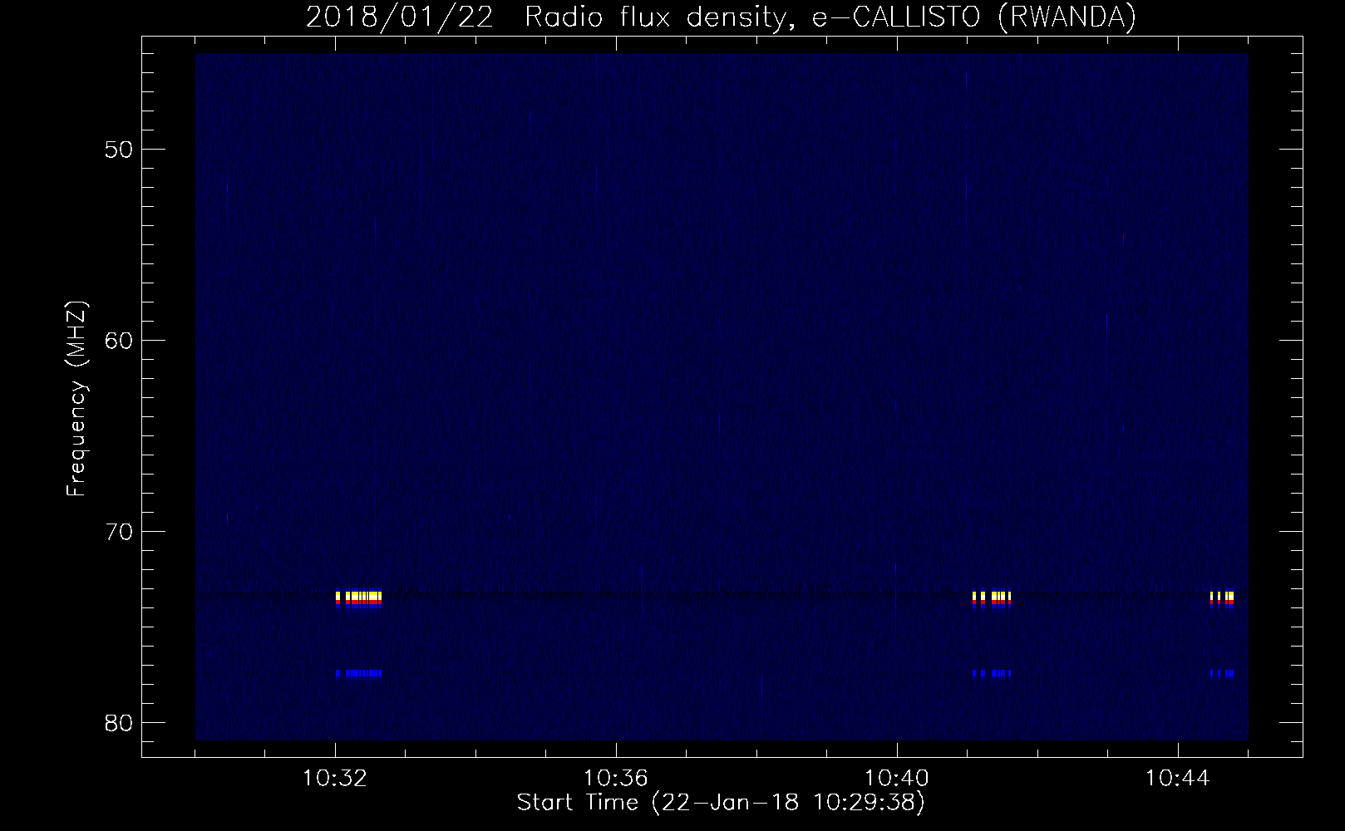Image resolution: width=1345 pixels, height=831 pixels.
Task: Click the '60' frequency tick label
Action: [x=117, y=341]
